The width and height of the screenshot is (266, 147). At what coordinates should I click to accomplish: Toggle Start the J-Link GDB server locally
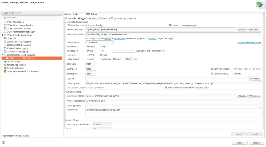[68, 26]
